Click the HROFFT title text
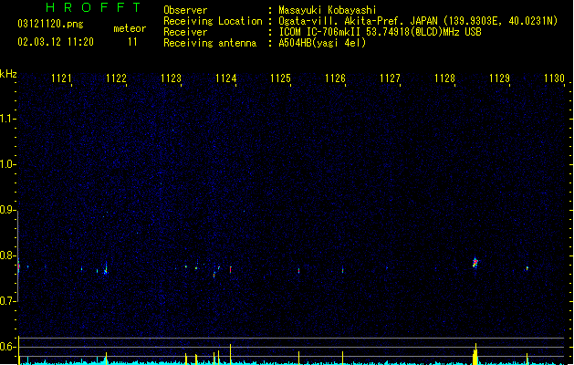 pyautogui.click(x=93, y=7)
